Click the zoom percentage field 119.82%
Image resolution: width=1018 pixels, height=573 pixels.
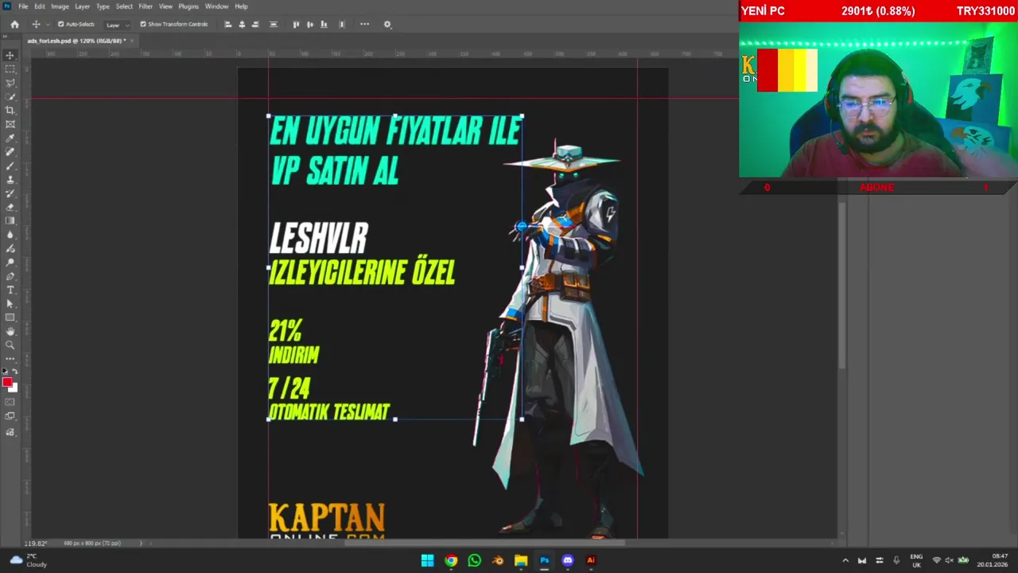[x=34, y=544]
